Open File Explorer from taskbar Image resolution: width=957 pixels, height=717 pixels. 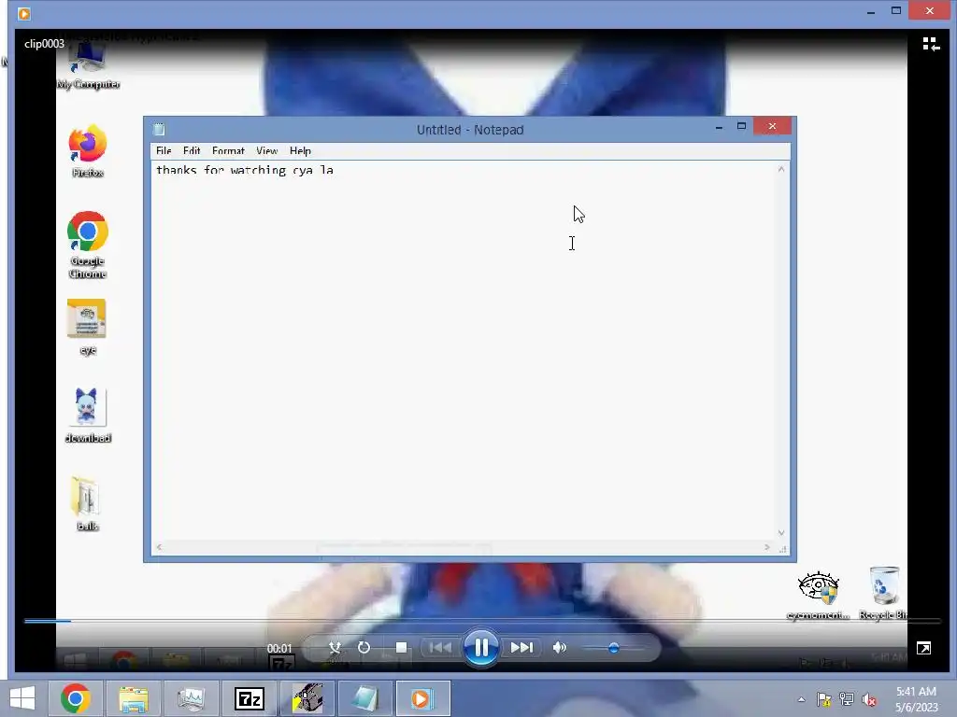coord(134,698)
